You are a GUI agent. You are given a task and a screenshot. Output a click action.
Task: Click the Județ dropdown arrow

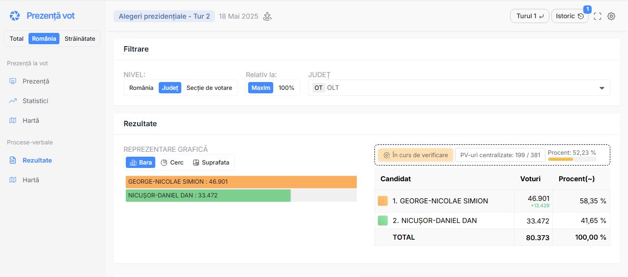(x=602, y=88)
